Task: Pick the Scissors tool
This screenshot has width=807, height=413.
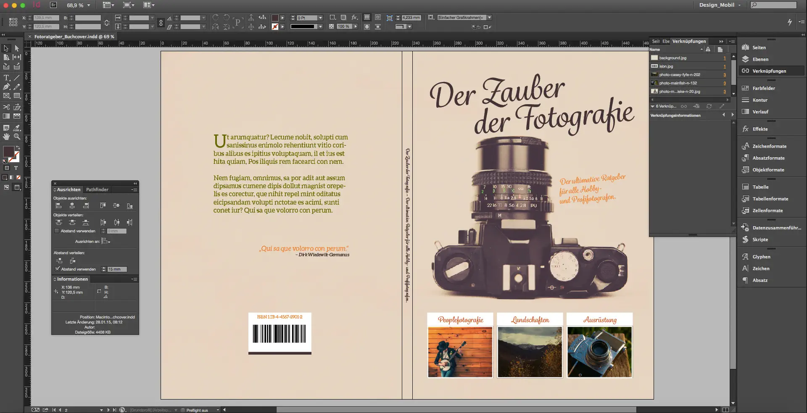Action: [x=6, y=107]
